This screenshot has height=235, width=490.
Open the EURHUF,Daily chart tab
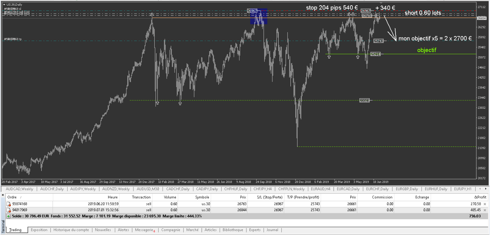[436, 189]
